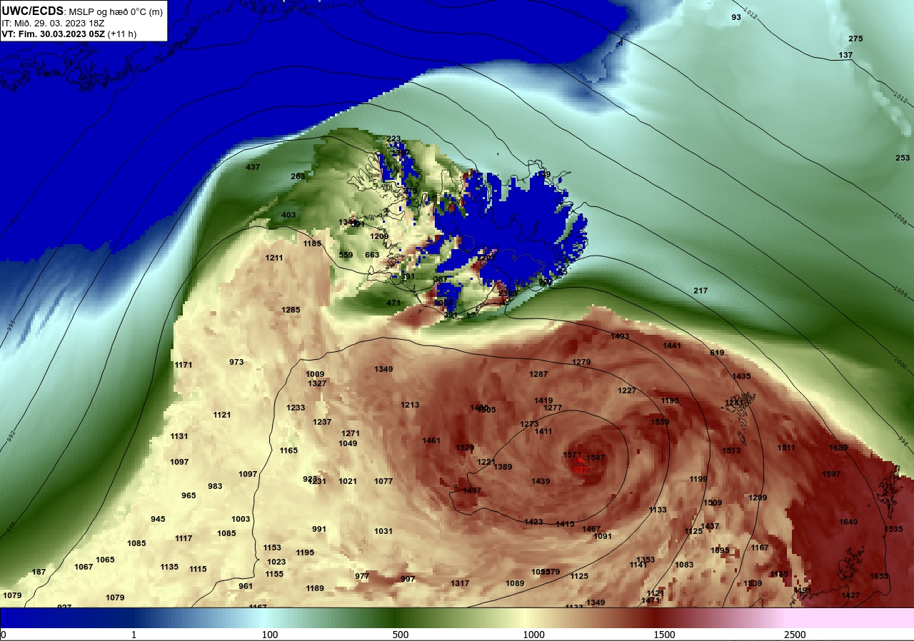Screen dimensions: 914x641
Task: Click the 1003 value on the map
Action: [241, 519]
